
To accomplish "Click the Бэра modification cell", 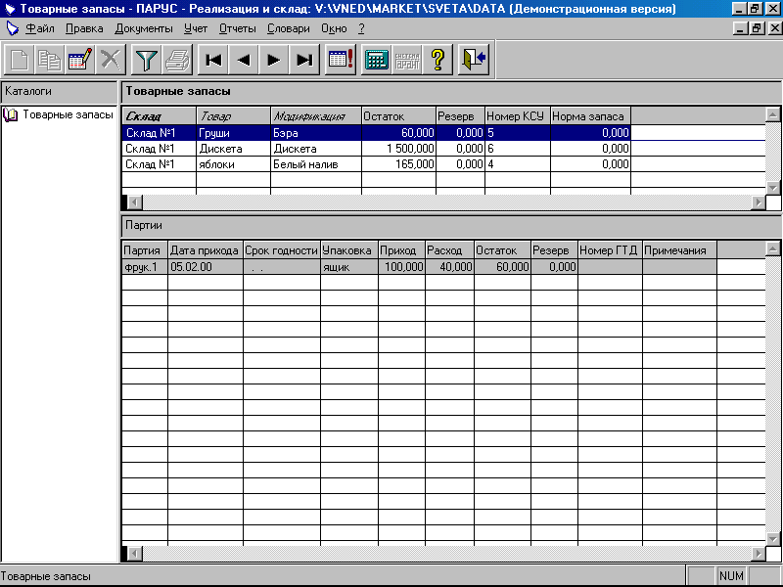I will [x=315, y=133].
